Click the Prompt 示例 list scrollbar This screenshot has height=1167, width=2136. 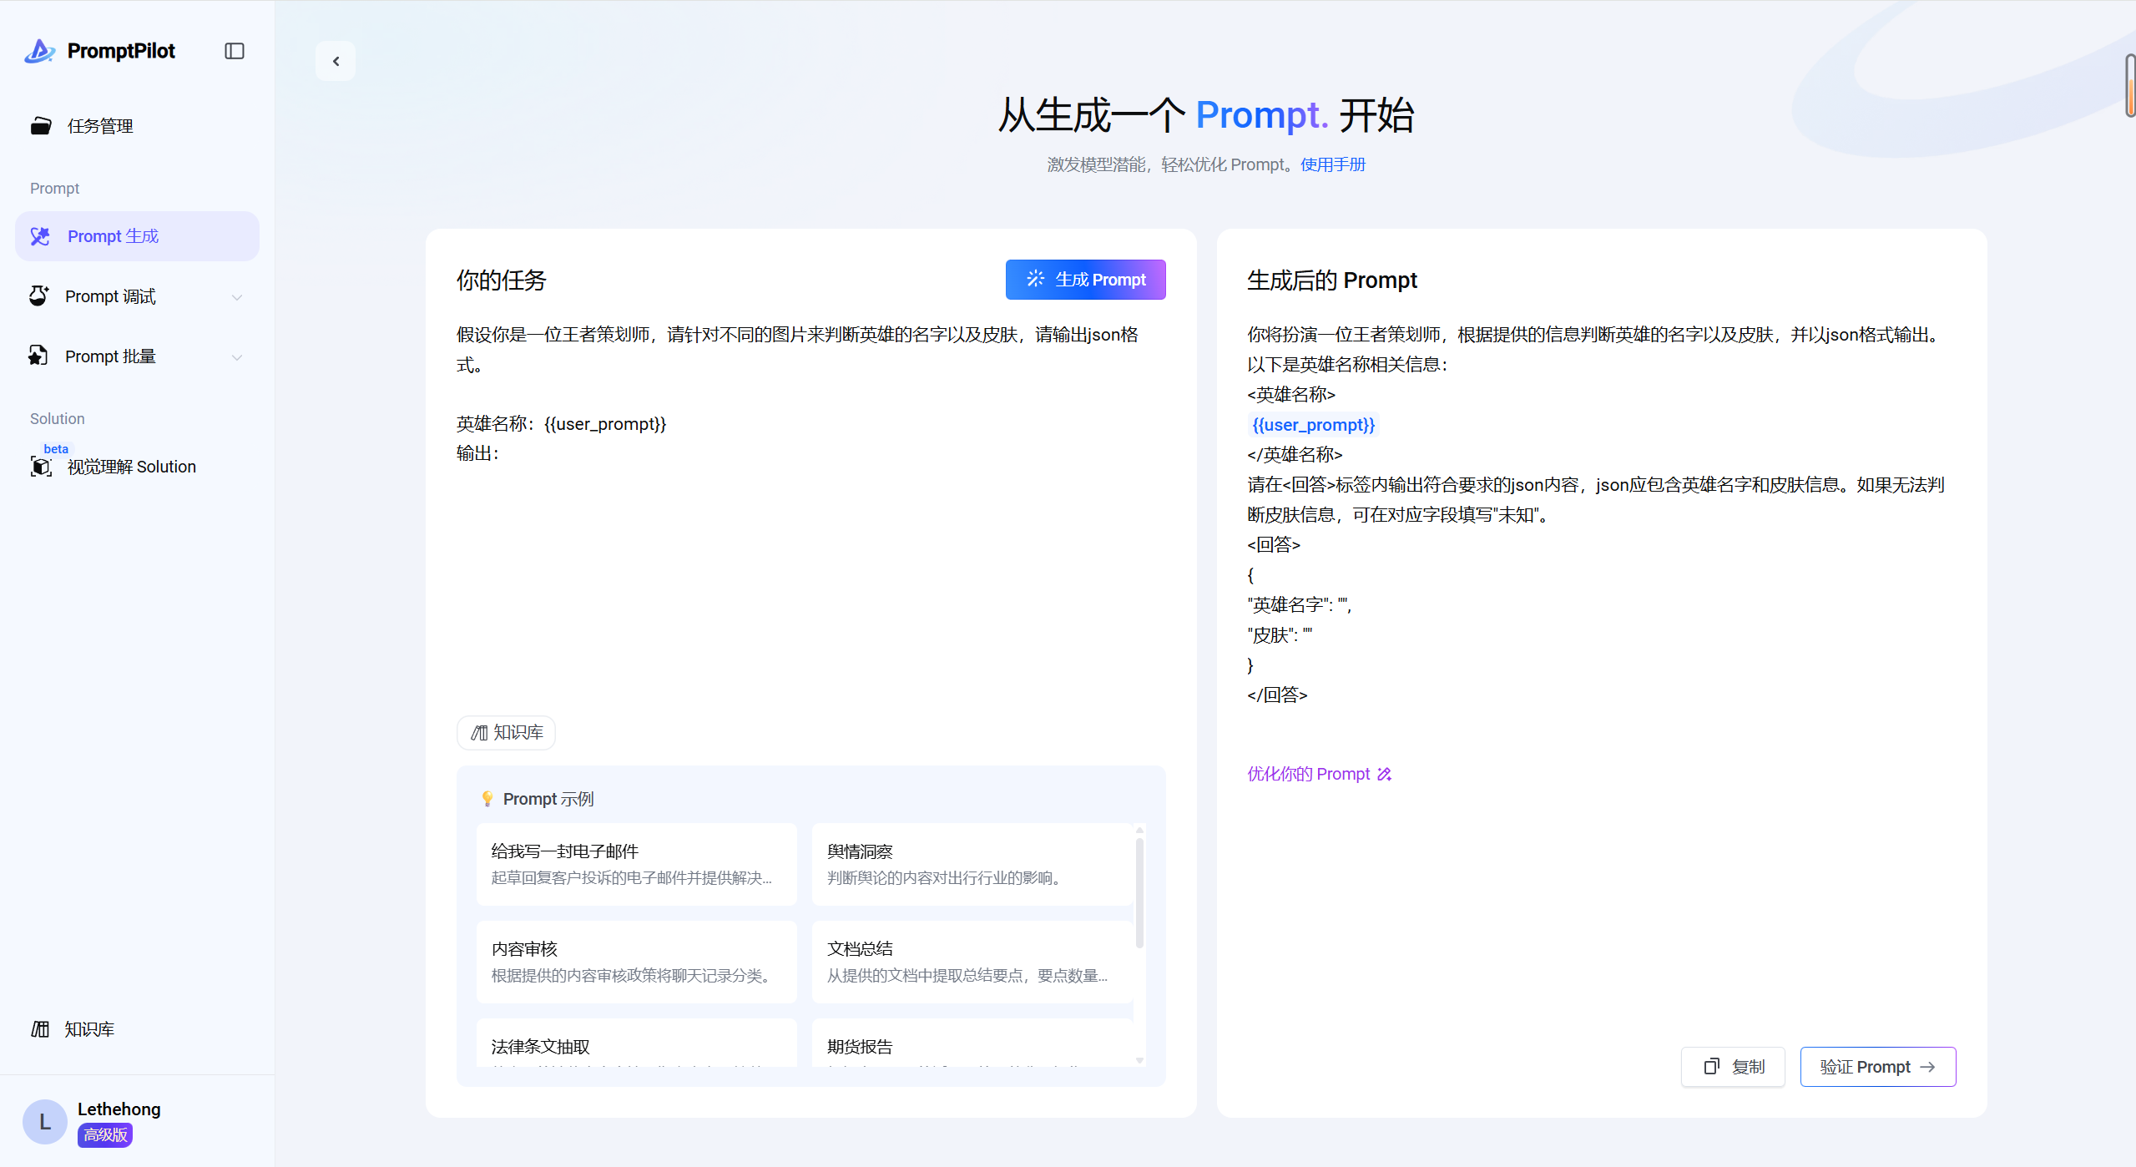click(x=1139, y=893)
